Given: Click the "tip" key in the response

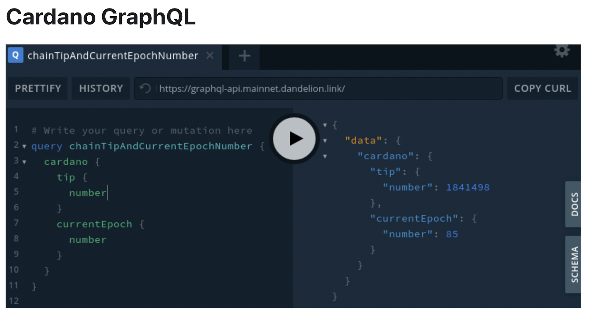Looking at the screenshot, I should pos(386,172).
